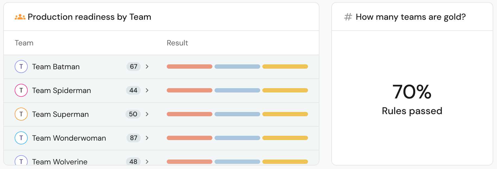Expand Team Wolverine row chevron
497x169 pixels.
[147, 162]
